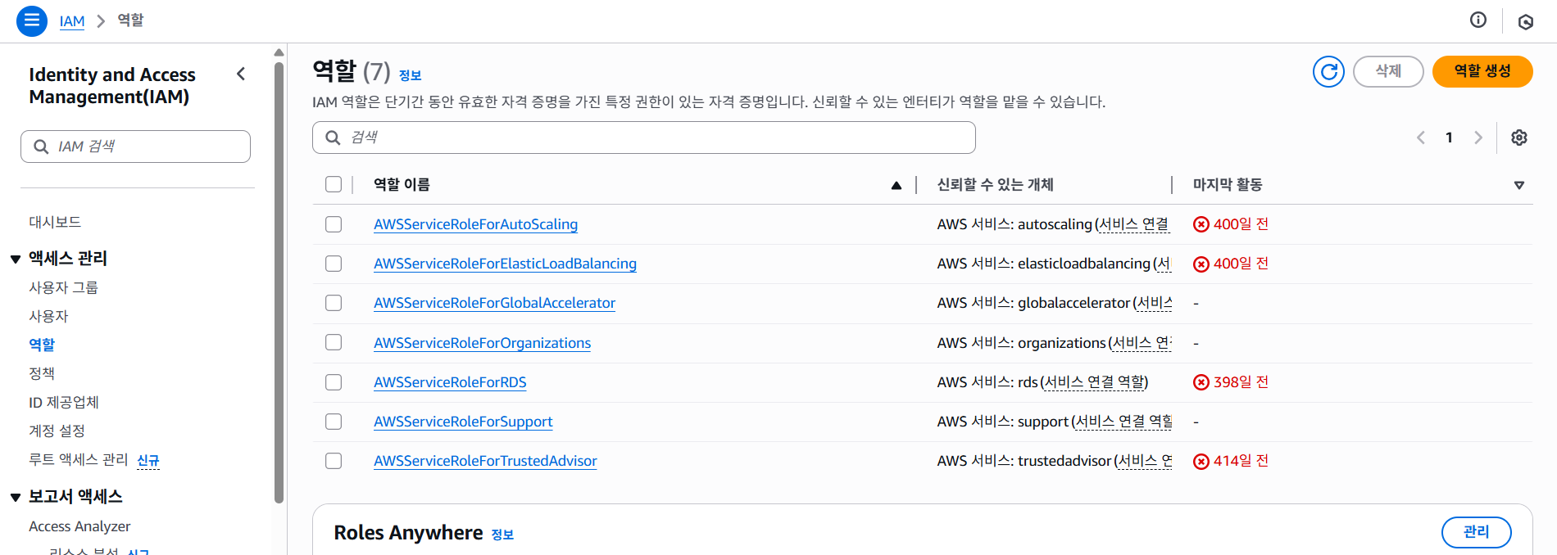
Task: Collapse the IAM side navigation panel
Action: click(x=241, y=74)
